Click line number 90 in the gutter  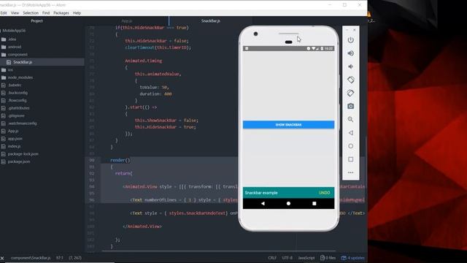[x=91, y=160]
